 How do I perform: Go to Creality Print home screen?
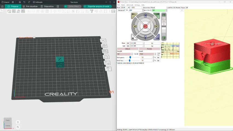coord(2,6)
